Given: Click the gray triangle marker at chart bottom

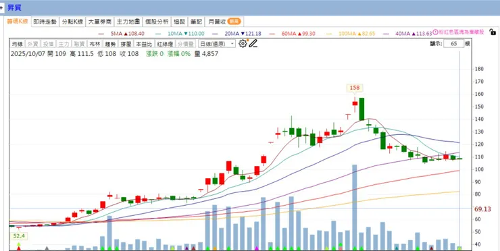Looking at the screenshot, I should (x=47, y=248).
